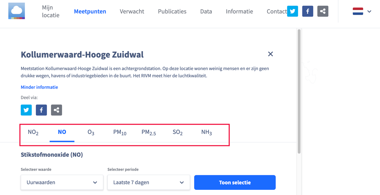Share station on Facebook under Deel via
Image resolution: width=380 pixels, height=195 pixels.
point(41,110)
